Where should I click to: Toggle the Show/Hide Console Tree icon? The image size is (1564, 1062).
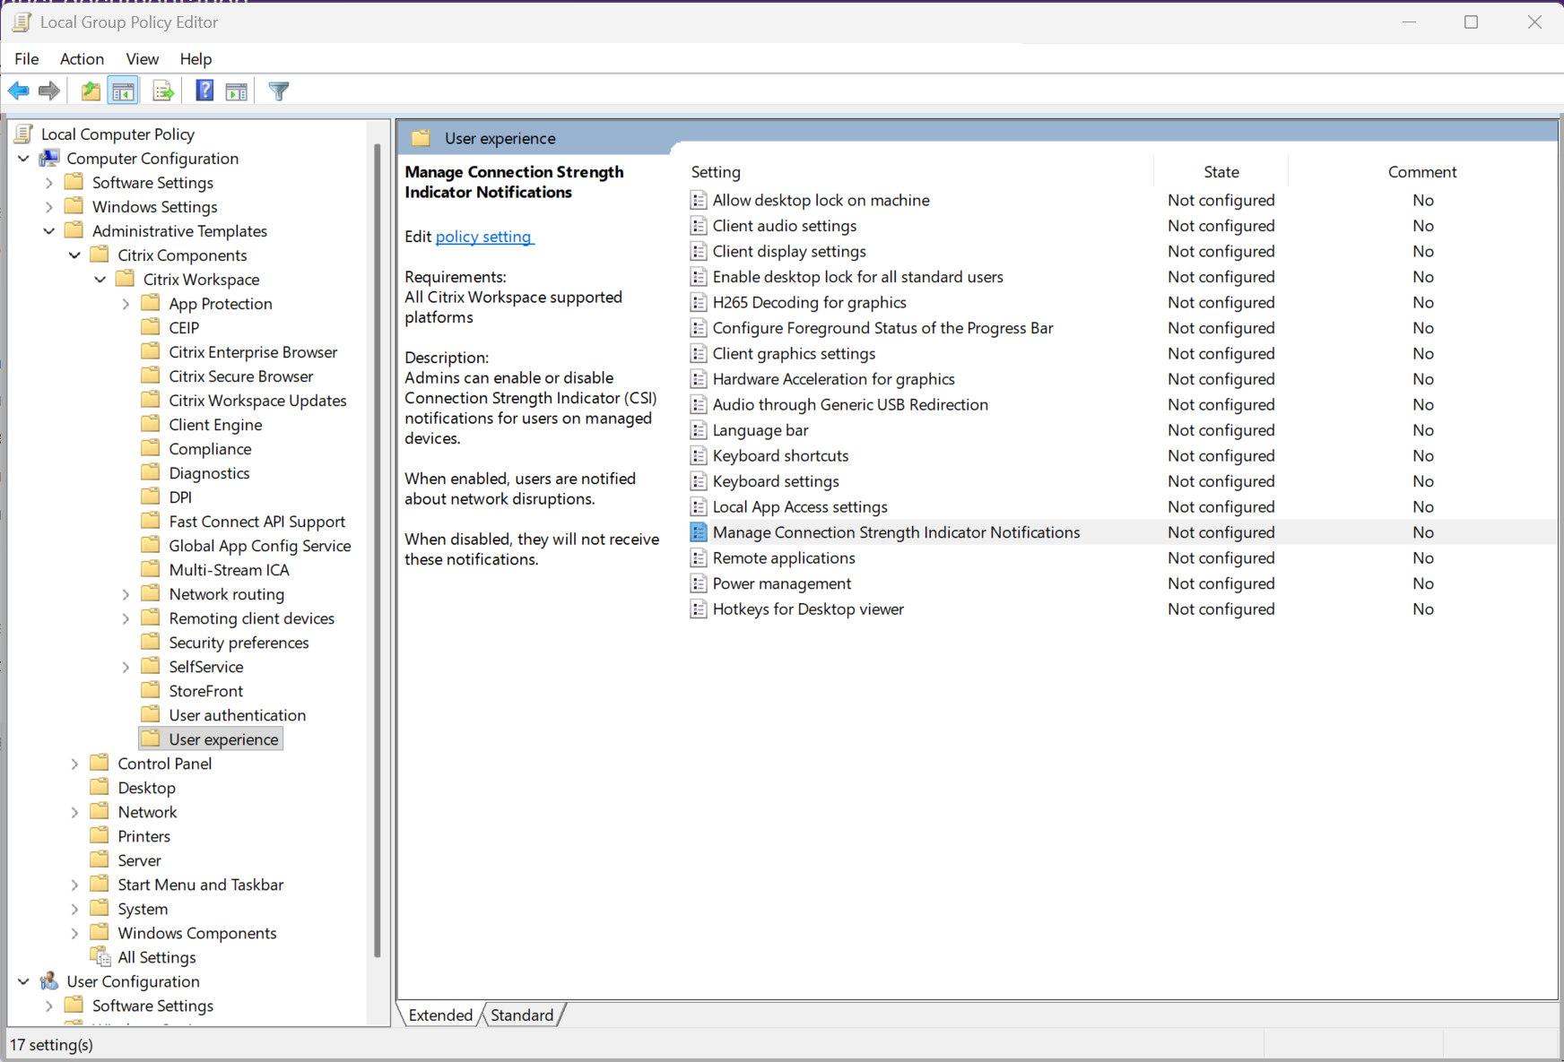pyautogui.click(x=124, y=91)
